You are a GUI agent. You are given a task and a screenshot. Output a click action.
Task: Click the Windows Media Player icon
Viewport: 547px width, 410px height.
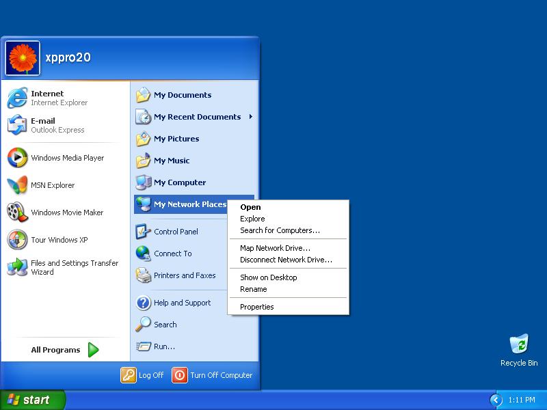click(x=17, y=158)
